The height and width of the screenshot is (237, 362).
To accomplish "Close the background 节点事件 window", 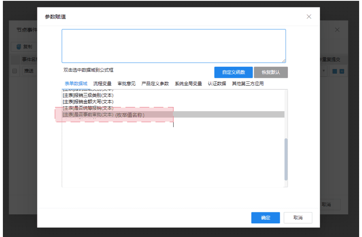I will [337, 30].
